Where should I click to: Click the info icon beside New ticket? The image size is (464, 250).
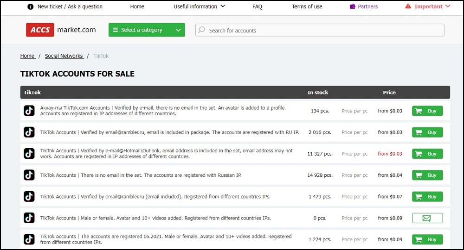pyautogui.click(x=30, y=6)
